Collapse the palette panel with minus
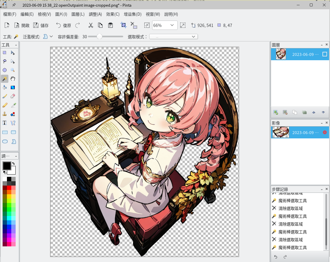This screenshot has width=330, height=262. pyautogui.click(x=16, y=156)
